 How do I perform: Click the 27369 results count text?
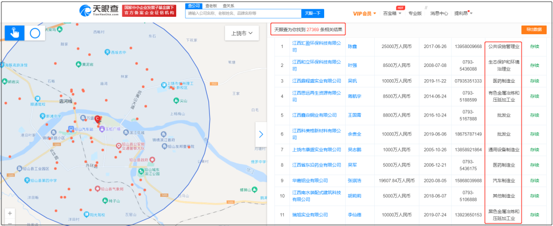[314, 30]
